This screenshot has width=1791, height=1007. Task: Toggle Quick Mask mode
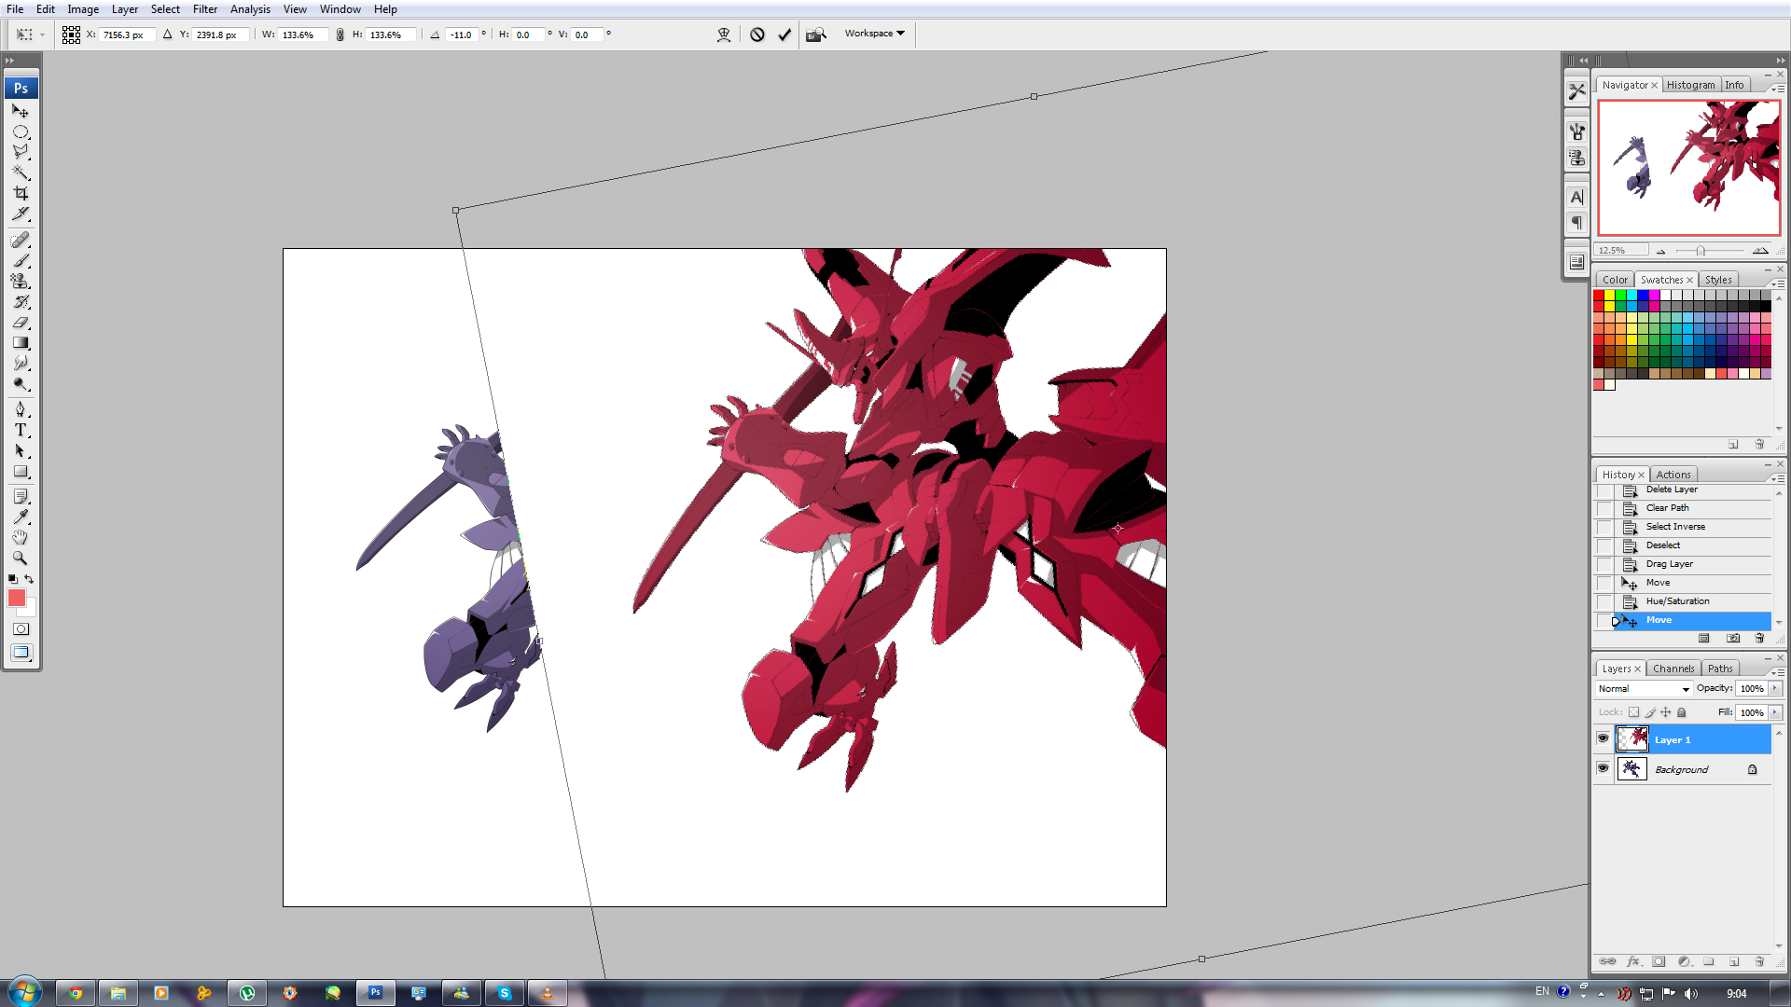[21, 629]
